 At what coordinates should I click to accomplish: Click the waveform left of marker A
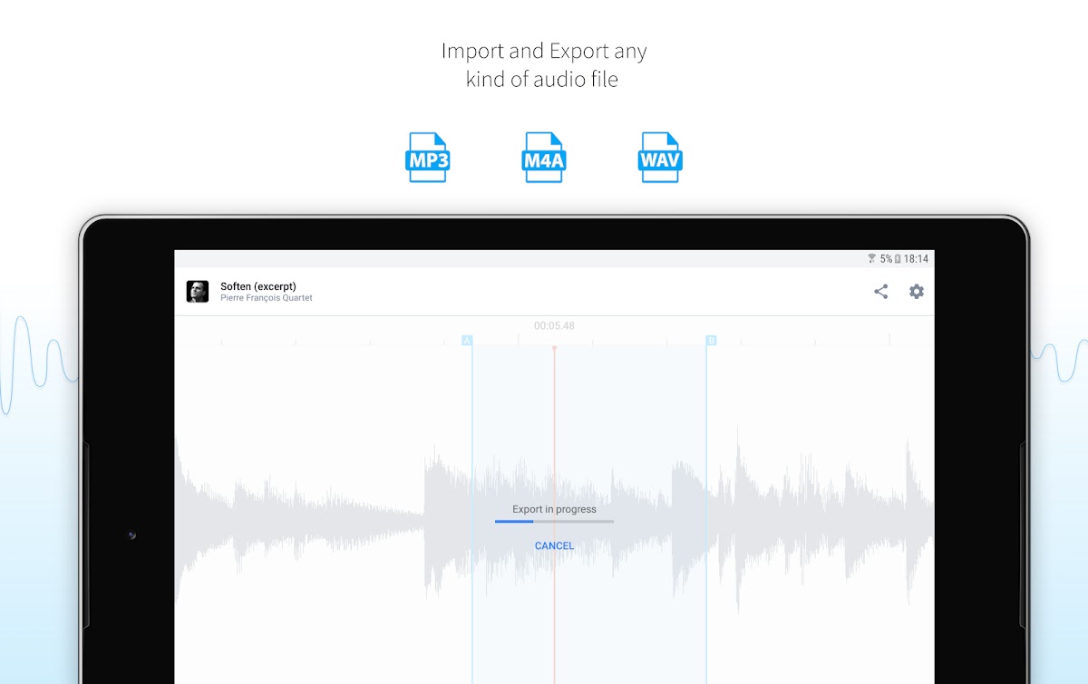click(x=317, y=507)
